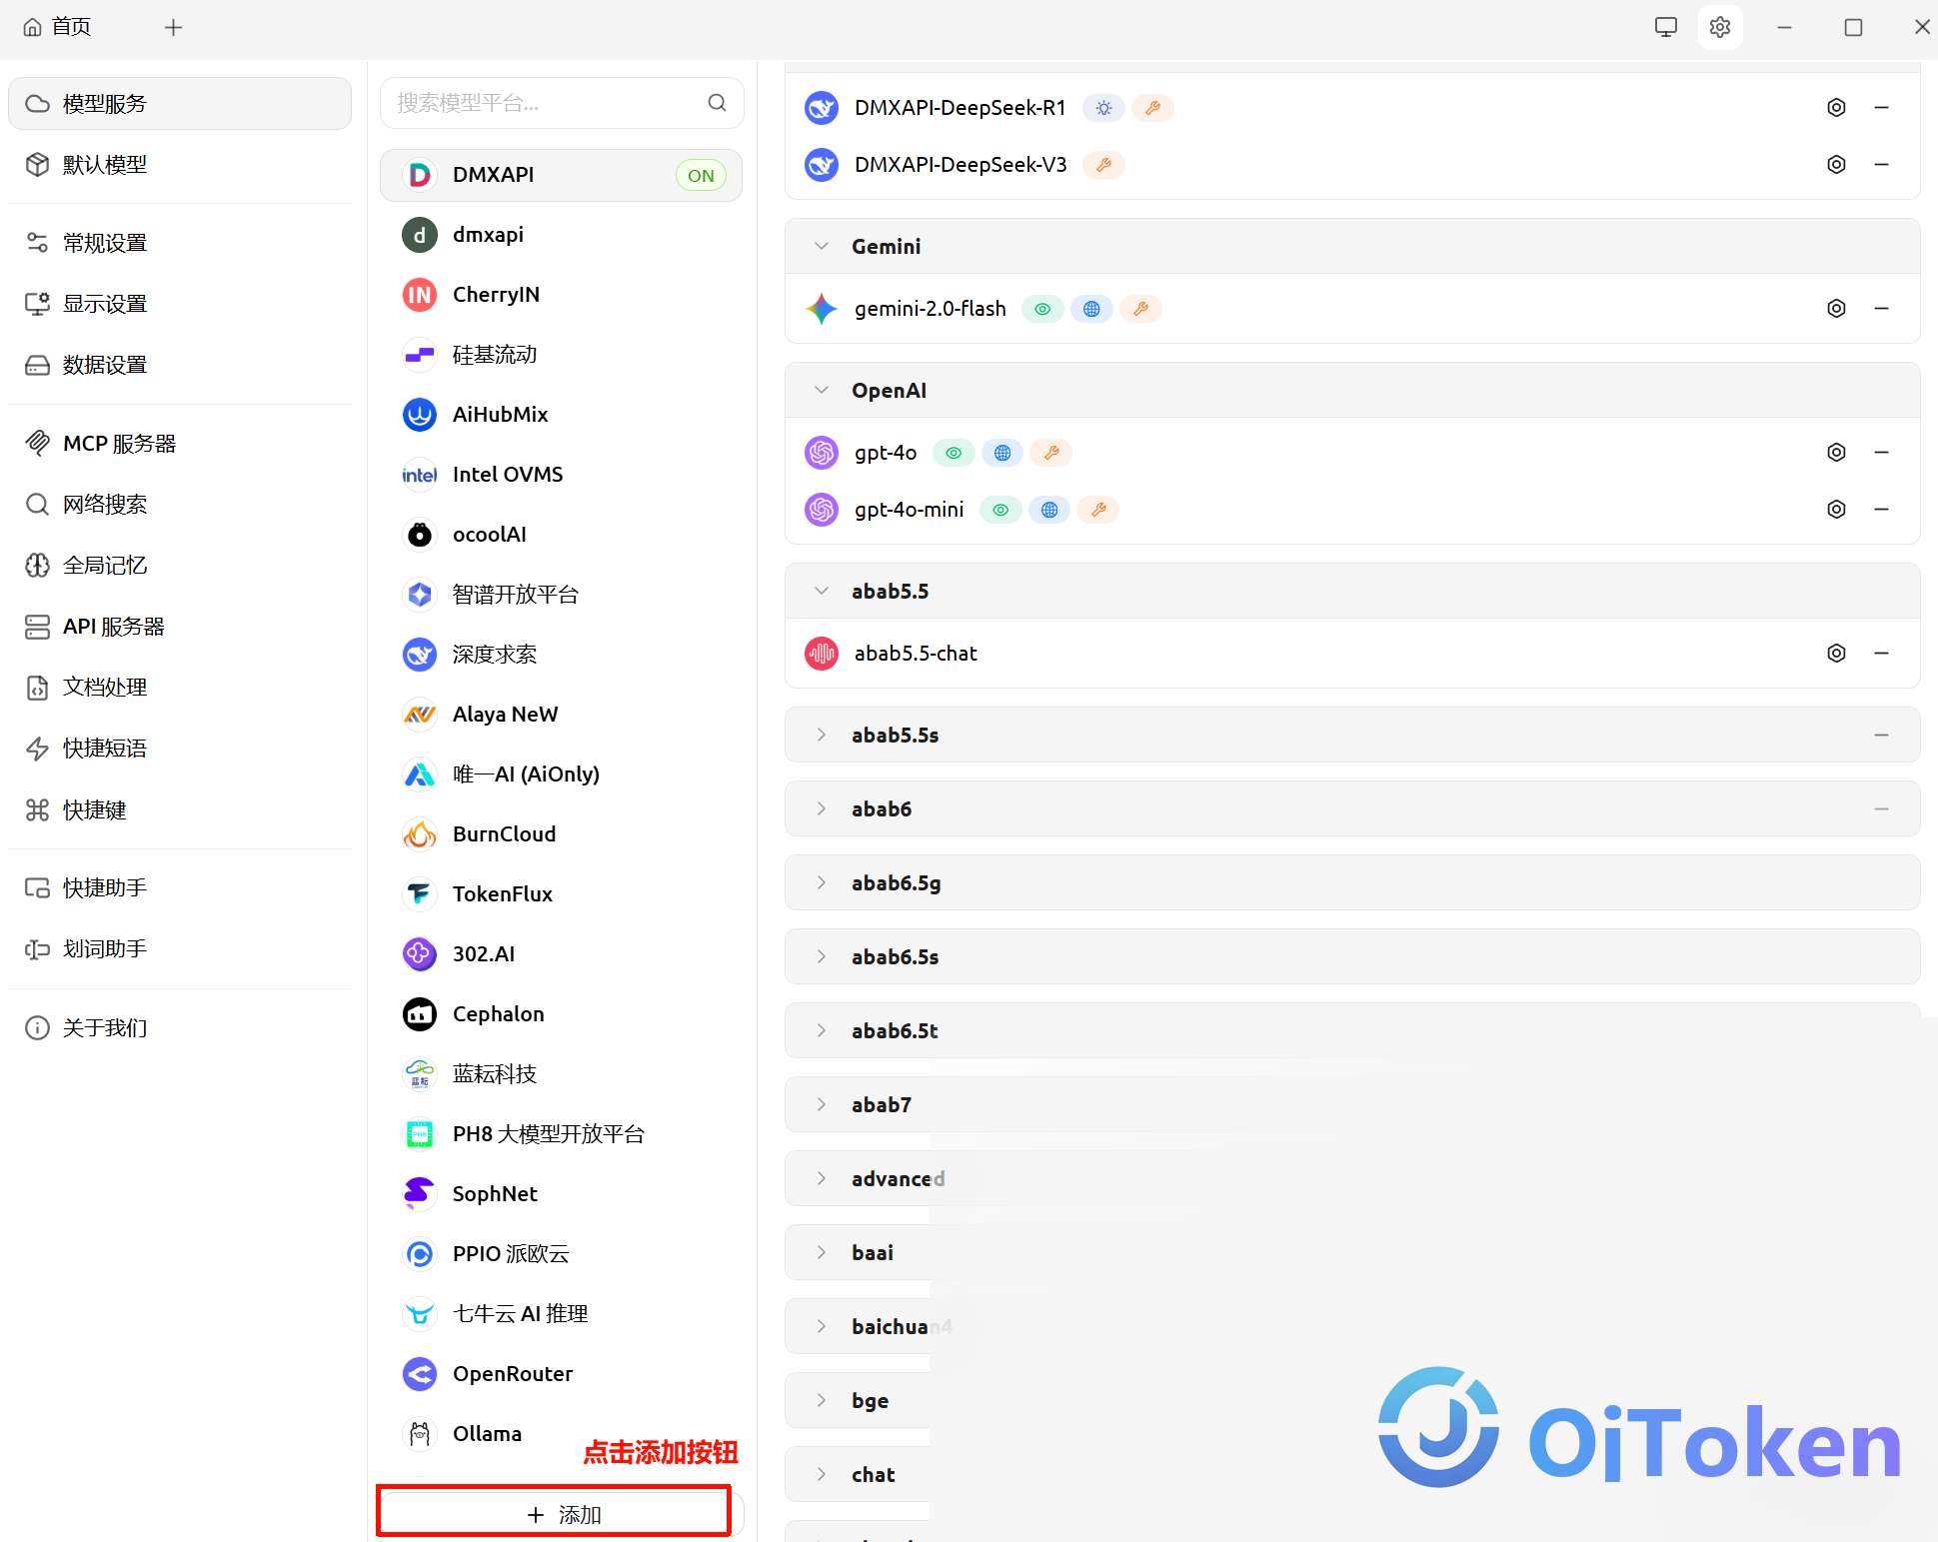Select the 302.AI provider

[x=561, y=954]
